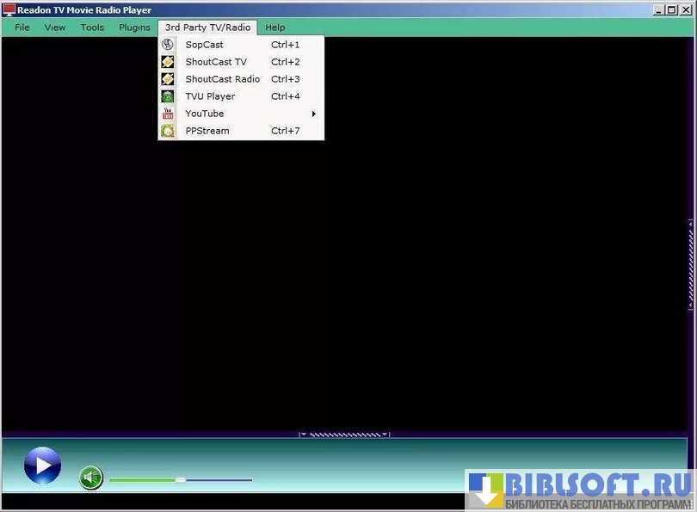Screen dimensions: 697x512
Task: Click the SopCast icon in the menu
Action: [x=168, y=45]
